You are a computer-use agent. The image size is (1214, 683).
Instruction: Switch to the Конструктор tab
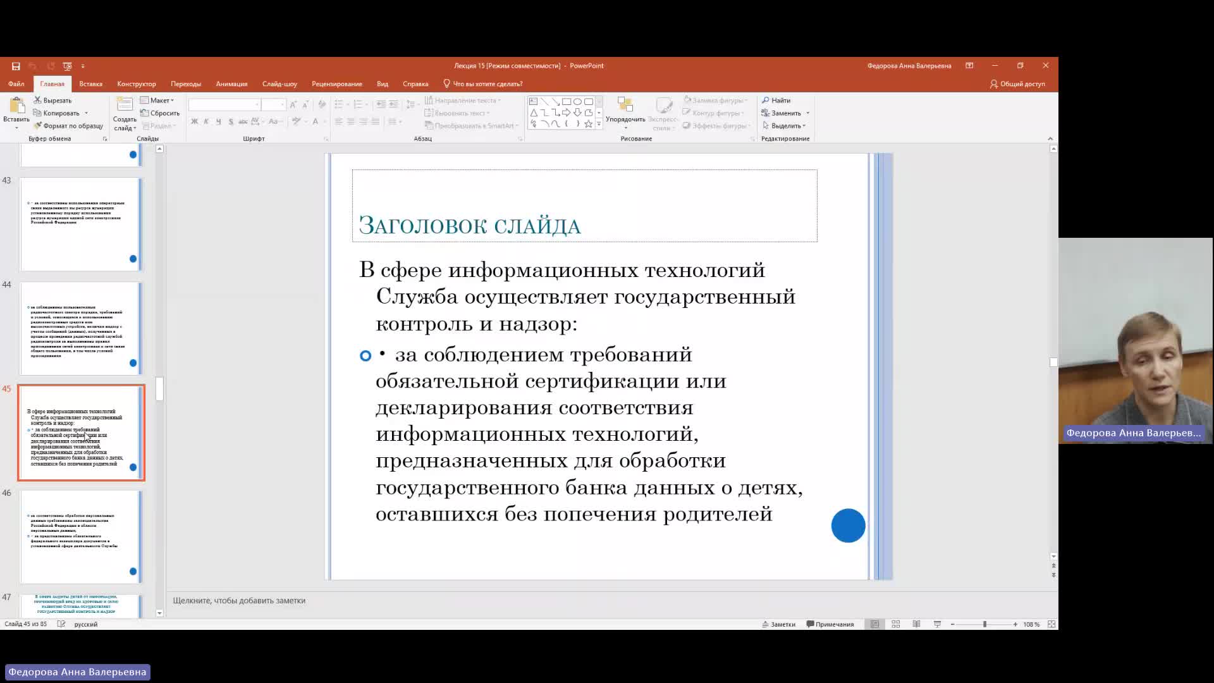tap(136, 83)
